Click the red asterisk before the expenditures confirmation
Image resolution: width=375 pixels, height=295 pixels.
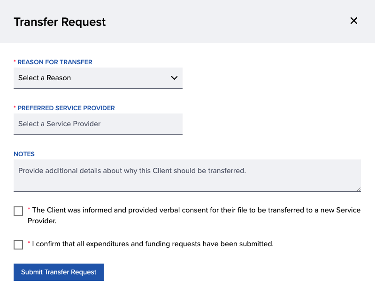pos(29,243)
